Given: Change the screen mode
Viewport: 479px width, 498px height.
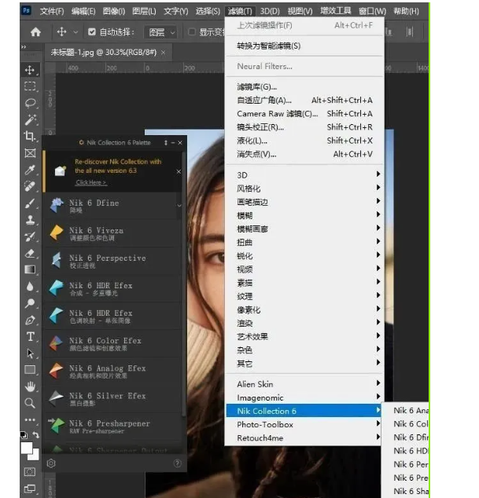Looking at the screenshot, I should 30,489.
